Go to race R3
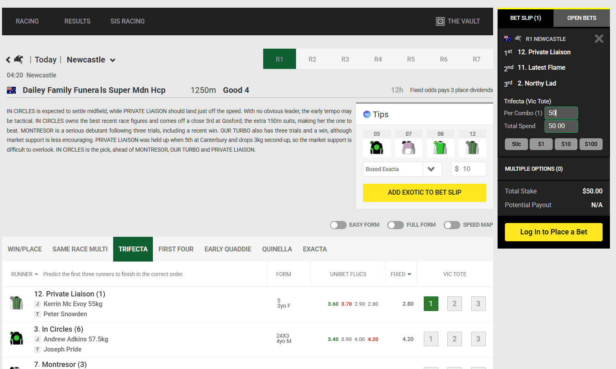Screen dimensions: 616x369 (345, 59)
